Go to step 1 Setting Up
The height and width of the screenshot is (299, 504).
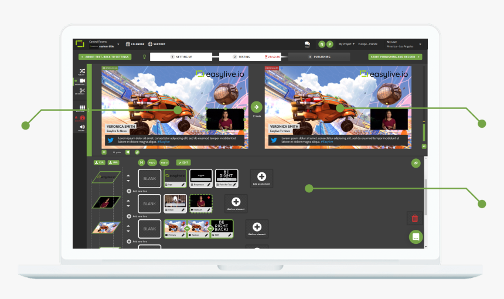point(181,57)
